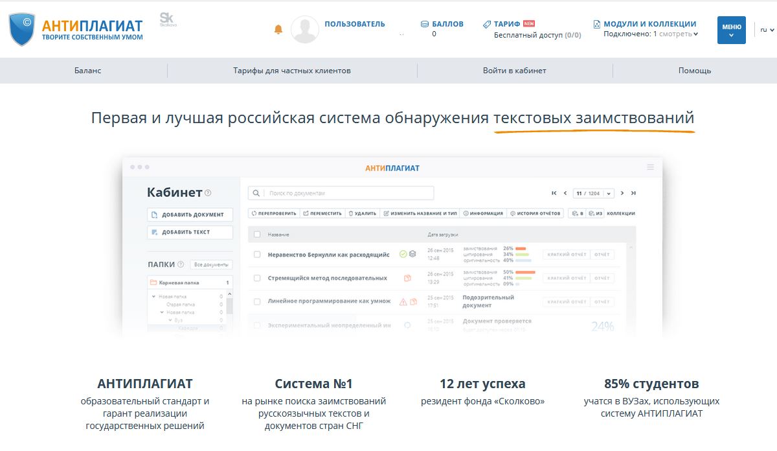Click the Подозрительный документ status text

pos(488,301)
